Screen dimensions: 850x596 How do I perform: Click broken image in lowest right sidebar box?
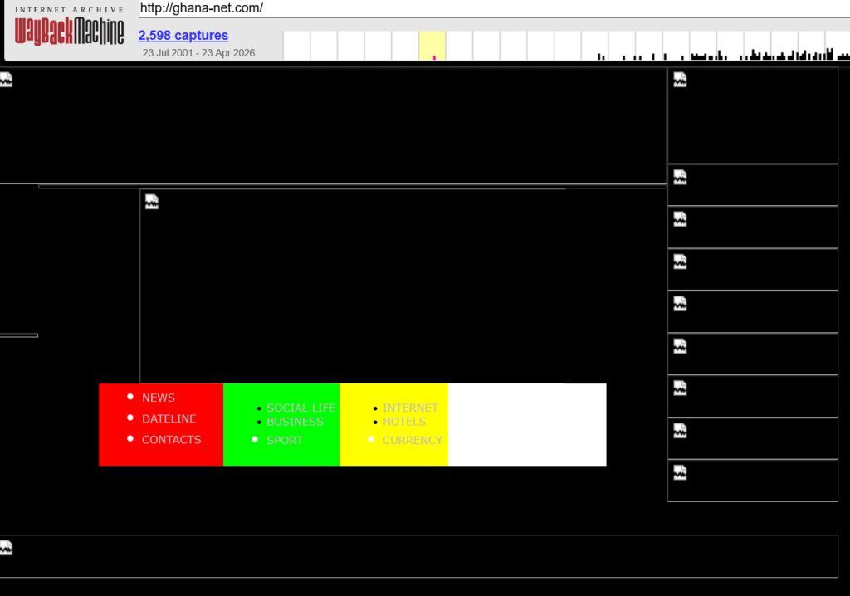pos(680,473)
